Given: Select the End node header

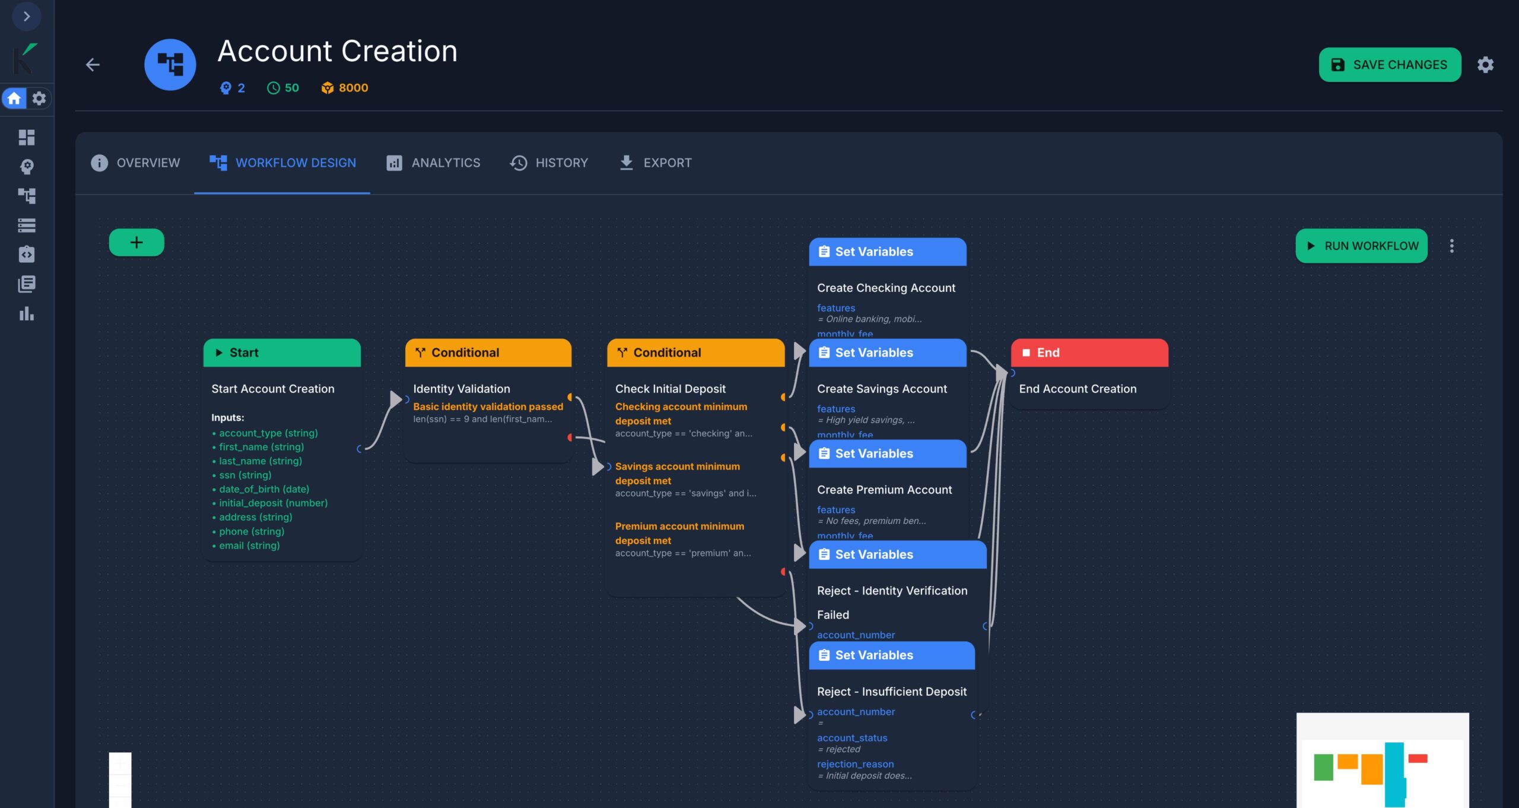Looking at the screenshot, I should pyautogui.click(x=1089, y=352).
